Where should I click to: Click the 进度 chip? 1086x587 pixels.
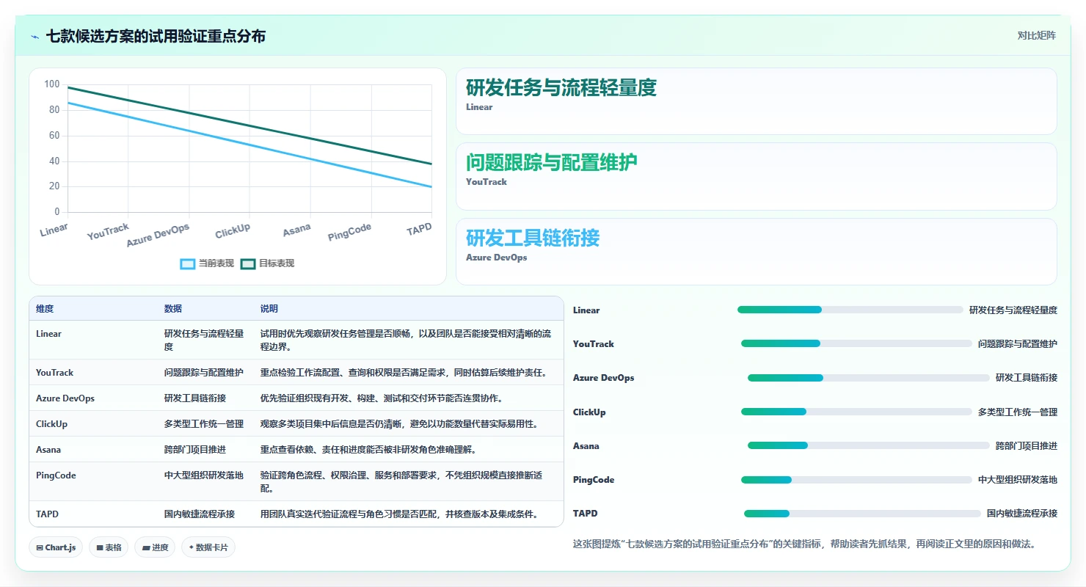pyautogui.click(x=155, y=547)
